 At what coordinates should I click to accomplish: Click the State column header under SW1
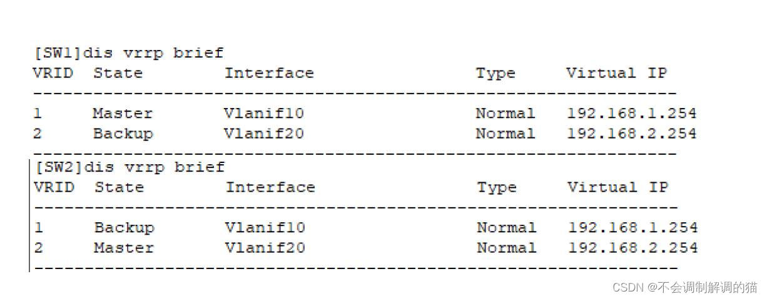coord(118,73)
